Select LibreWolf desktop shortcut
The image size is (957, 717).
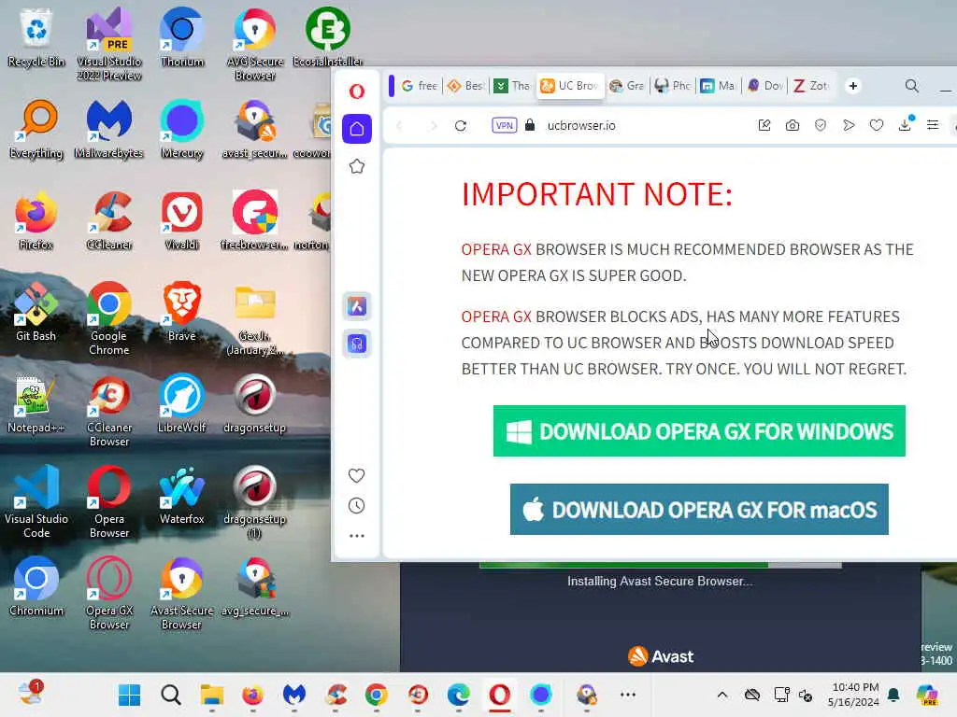tap(182, 403)
